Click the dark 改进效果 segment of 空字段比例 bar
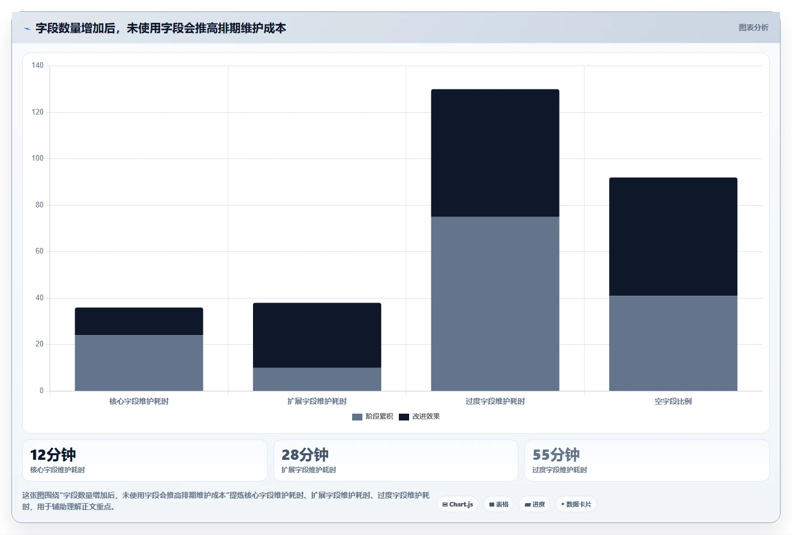 coord(673,236)
